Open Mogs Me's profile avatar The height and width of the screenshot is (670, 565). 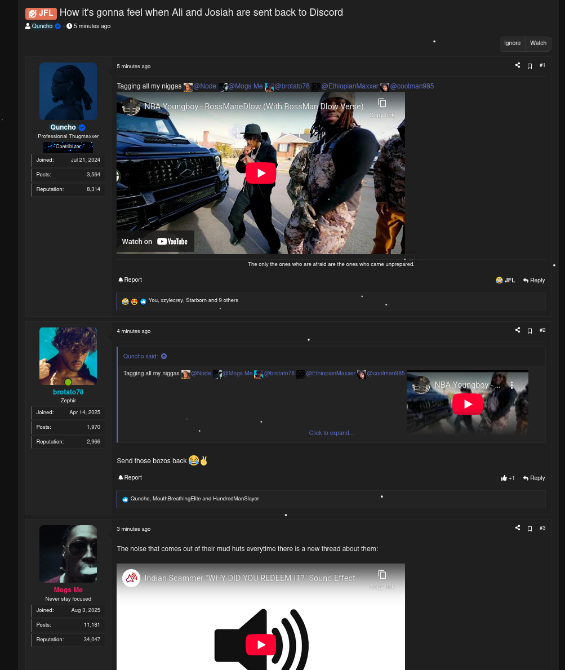pyautogui.click(x=68, y=553)
